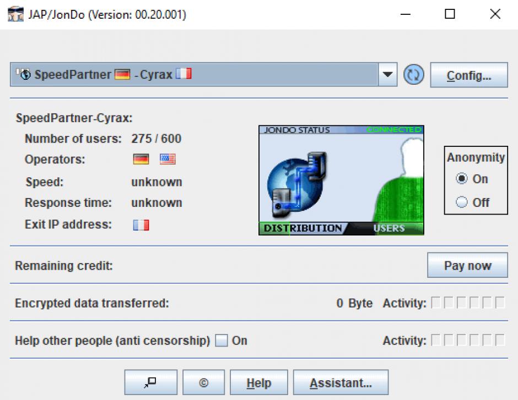Click the Response time value unknown
The width and height of the screenshot is (518, 400).
click(x=157, y=202)
